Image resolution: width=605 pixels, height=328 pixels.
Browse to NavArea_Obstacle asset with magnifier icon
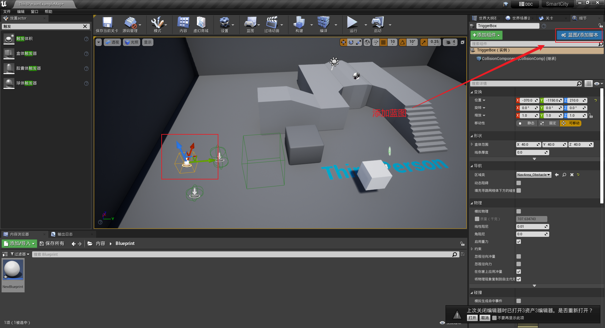(564, 175)
